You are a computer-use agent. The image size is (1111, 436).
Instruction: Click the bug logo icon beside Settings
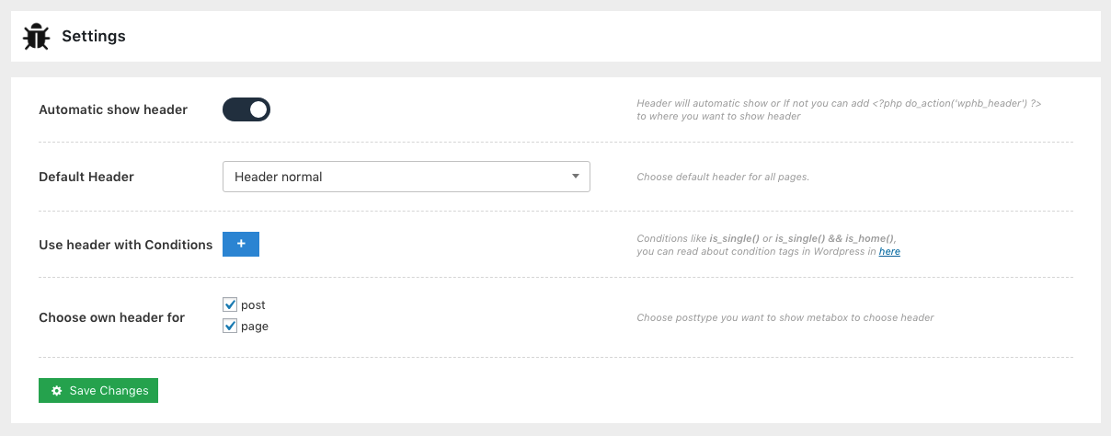[x=37, y=37]
